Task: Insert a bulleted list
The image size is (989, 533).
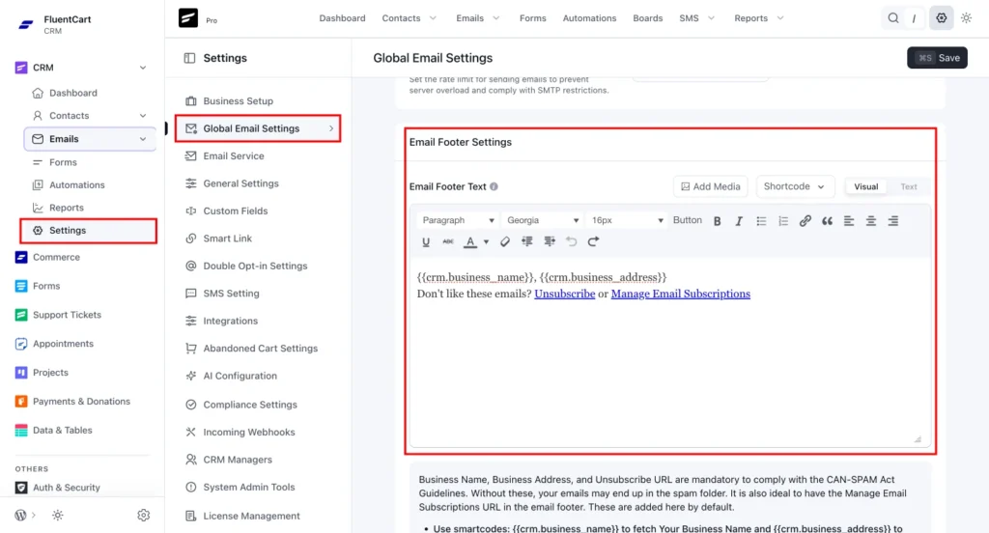Action: (x=761, y=221)
